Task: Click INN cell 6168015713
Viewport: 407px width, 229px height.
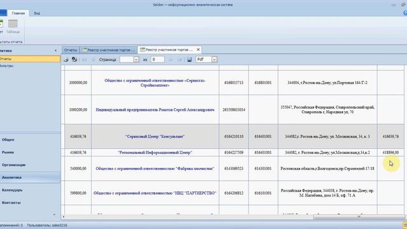Action: tap(234, 83)
